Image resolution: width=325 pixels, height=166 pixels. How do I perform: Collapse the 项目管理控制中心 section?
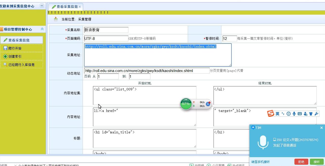click(x=42, y=29)
